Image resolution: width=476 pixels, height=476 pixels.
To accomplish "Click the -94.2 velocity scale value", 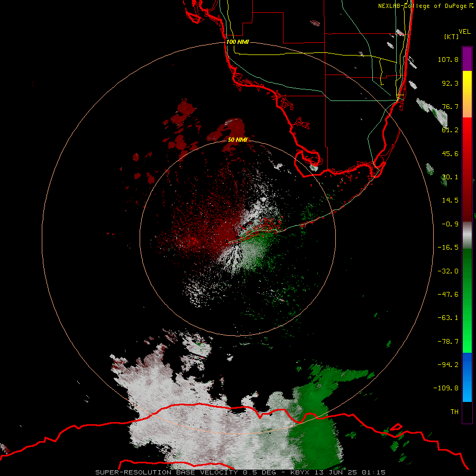I will pos(448,365).
